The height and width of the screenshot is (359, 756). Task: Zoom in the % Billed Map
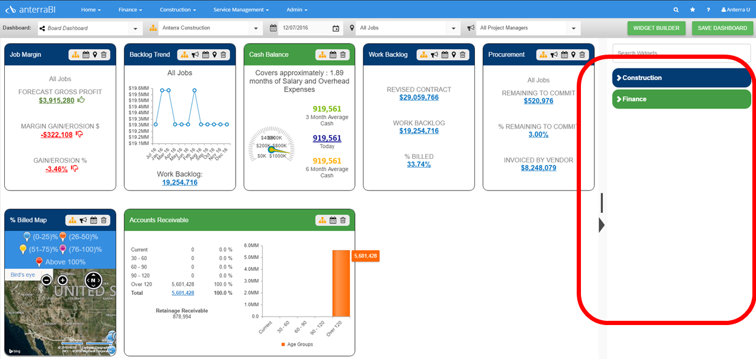click(62, 280)
